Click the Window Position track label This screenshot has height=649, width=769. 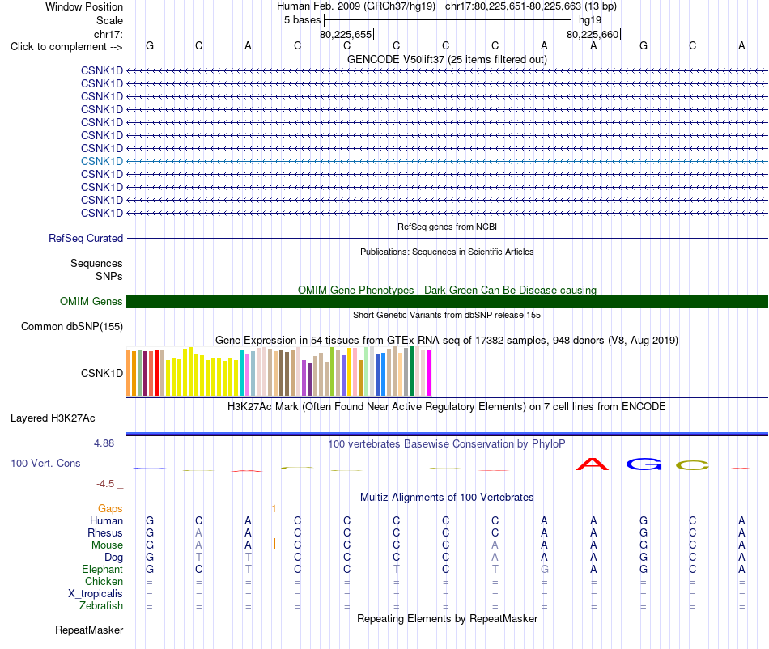click(x=84, y=6)
